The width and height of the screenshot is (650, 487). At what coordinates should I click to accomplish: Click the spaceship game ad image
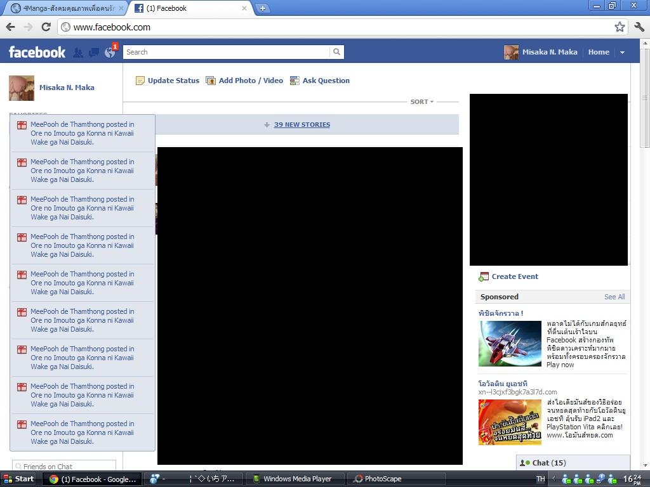click(x=510, y=344)
